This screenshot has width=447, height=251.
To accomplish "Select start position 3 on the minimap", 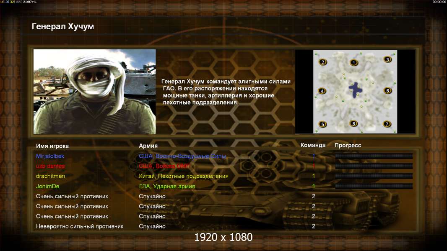I will [387, 59].
